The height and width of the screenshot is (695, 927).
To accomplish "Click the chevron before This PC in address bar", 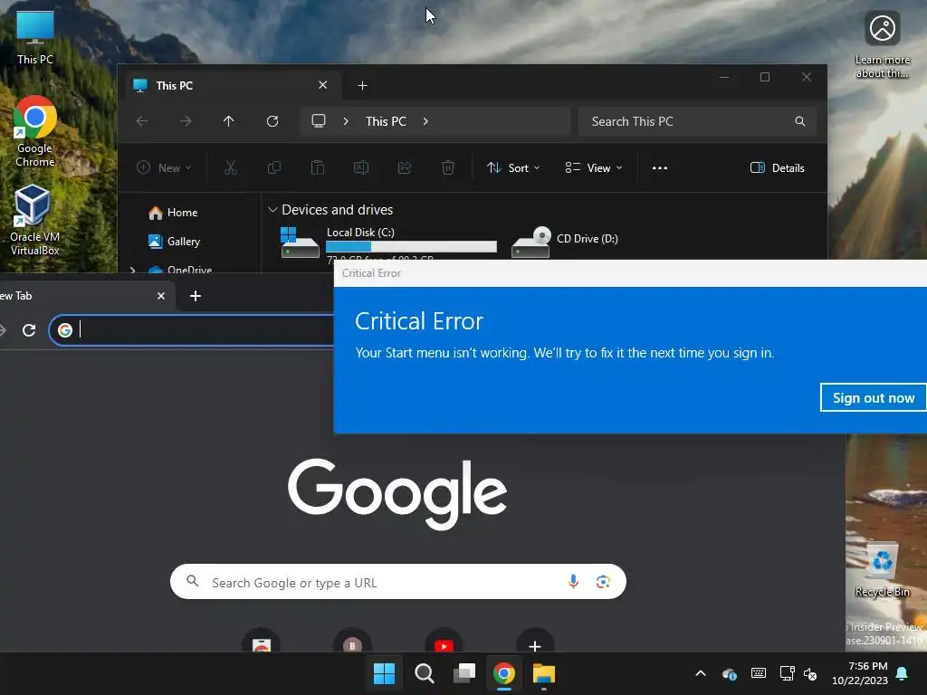I will (x=346, y=121).
